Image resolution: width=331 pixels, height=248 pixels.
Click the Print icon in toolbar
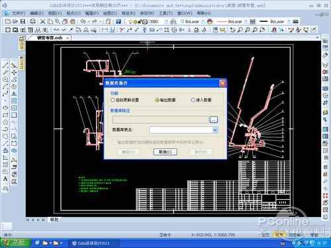point(32,22)
